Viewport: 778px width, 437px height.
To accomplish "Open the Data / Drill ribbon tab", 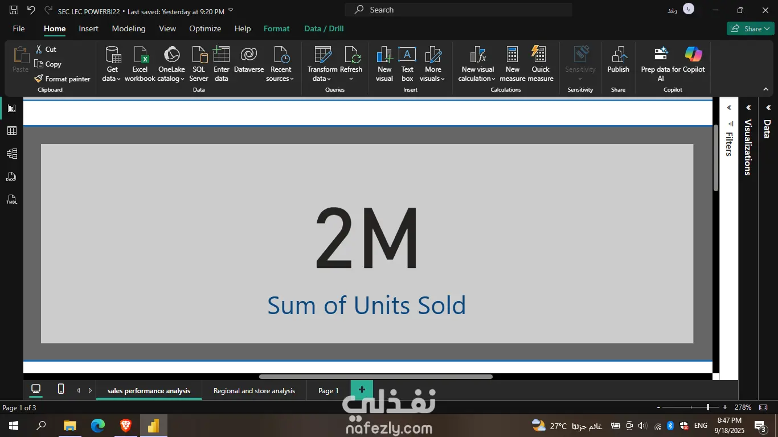I will click(x=324, y=28).
